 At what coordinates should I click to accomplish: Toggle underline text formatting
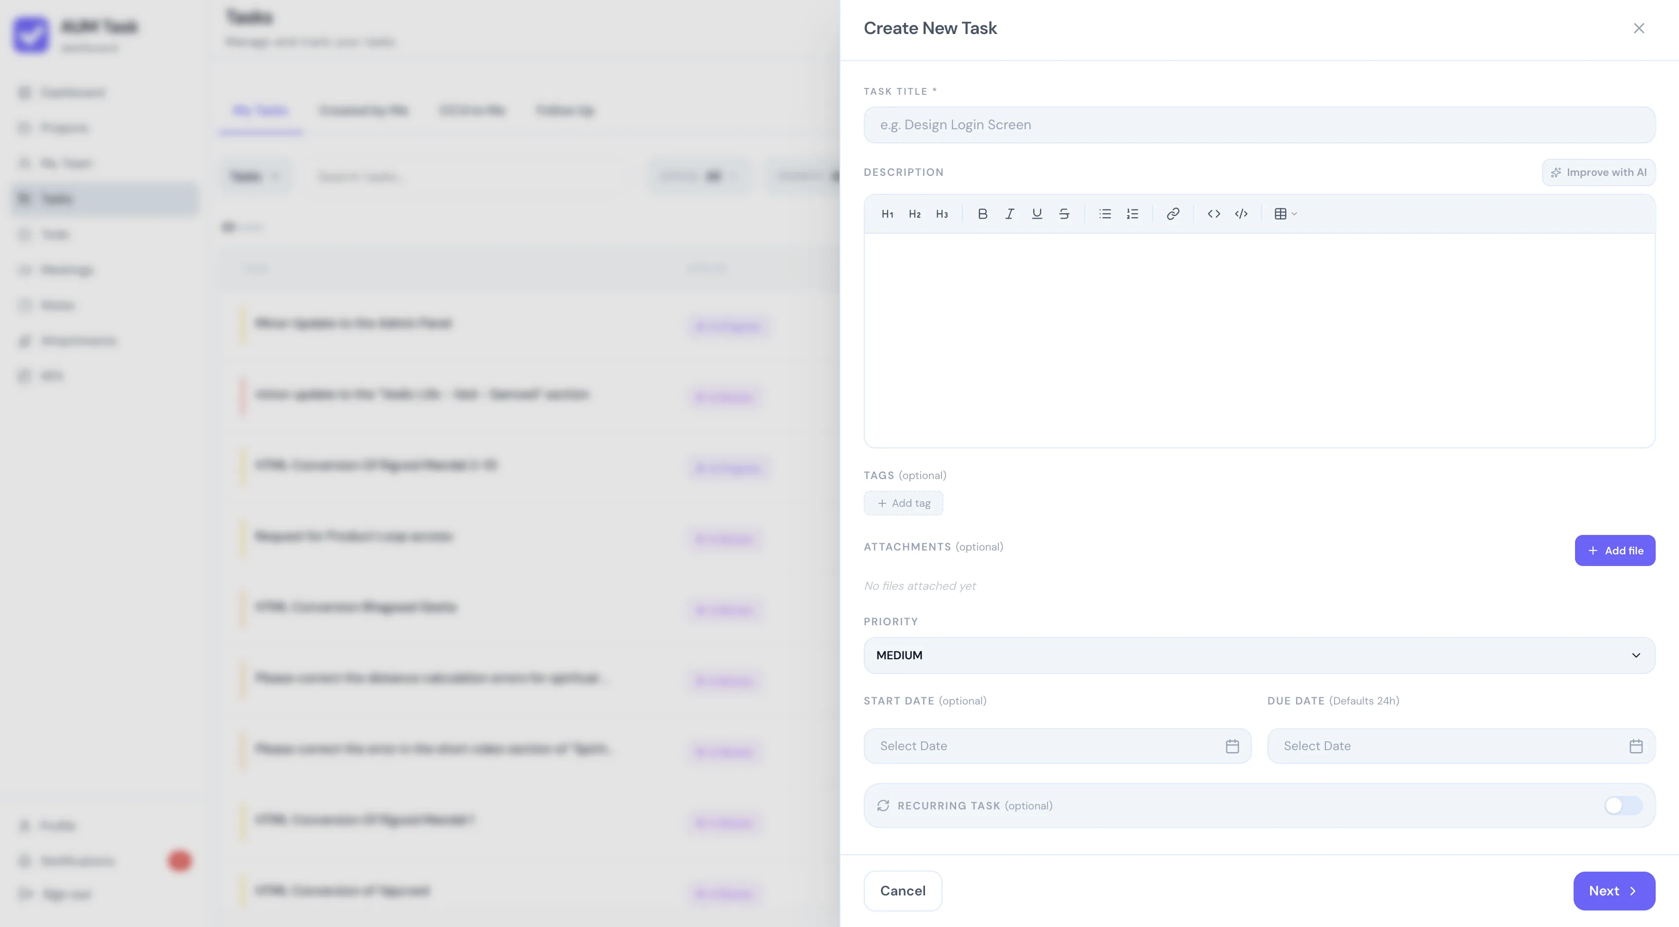(x=1037, y=214)
